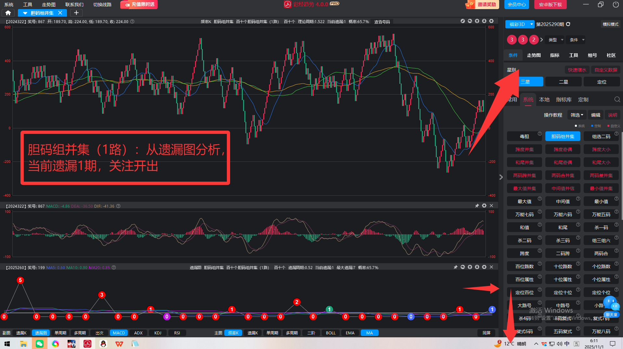
Task: Open WeChat from the taskbar
Action: pos(39,343)
